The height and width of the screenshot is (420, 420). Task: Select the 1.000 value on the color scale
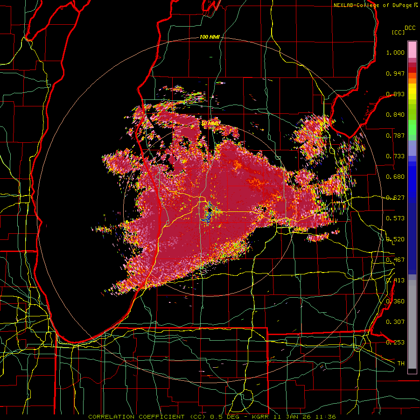(x=395, y=52)
